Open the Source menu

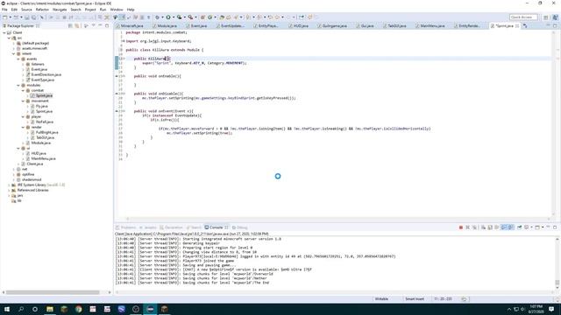click(x=26, y=10)
